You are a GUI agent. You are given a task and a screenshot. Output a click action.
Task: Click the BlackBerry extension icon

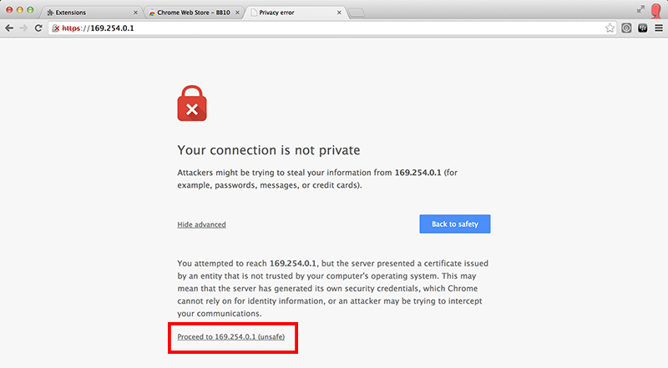pos(642,28)
